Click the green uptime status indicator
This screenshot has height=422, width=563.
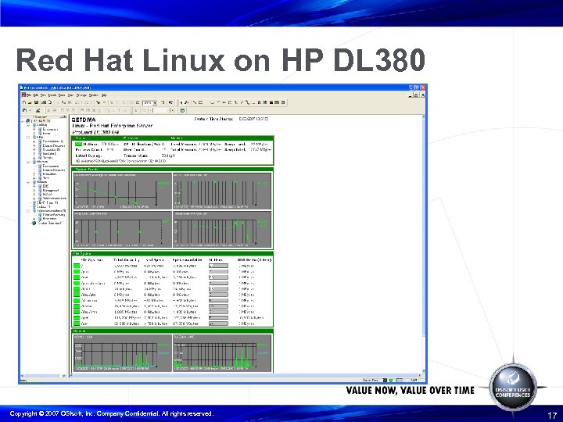point(78,144)
